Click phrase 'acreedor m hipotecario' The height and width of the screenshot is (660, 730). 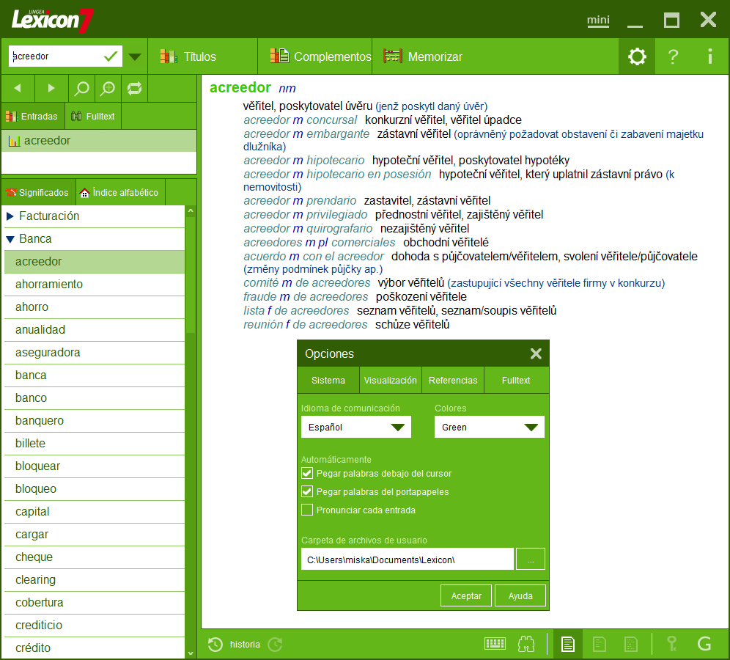tap(303, 160)
